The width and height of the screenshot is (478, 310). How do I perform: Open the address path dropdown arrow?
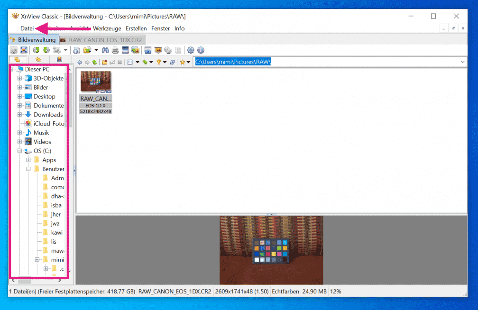463,62
